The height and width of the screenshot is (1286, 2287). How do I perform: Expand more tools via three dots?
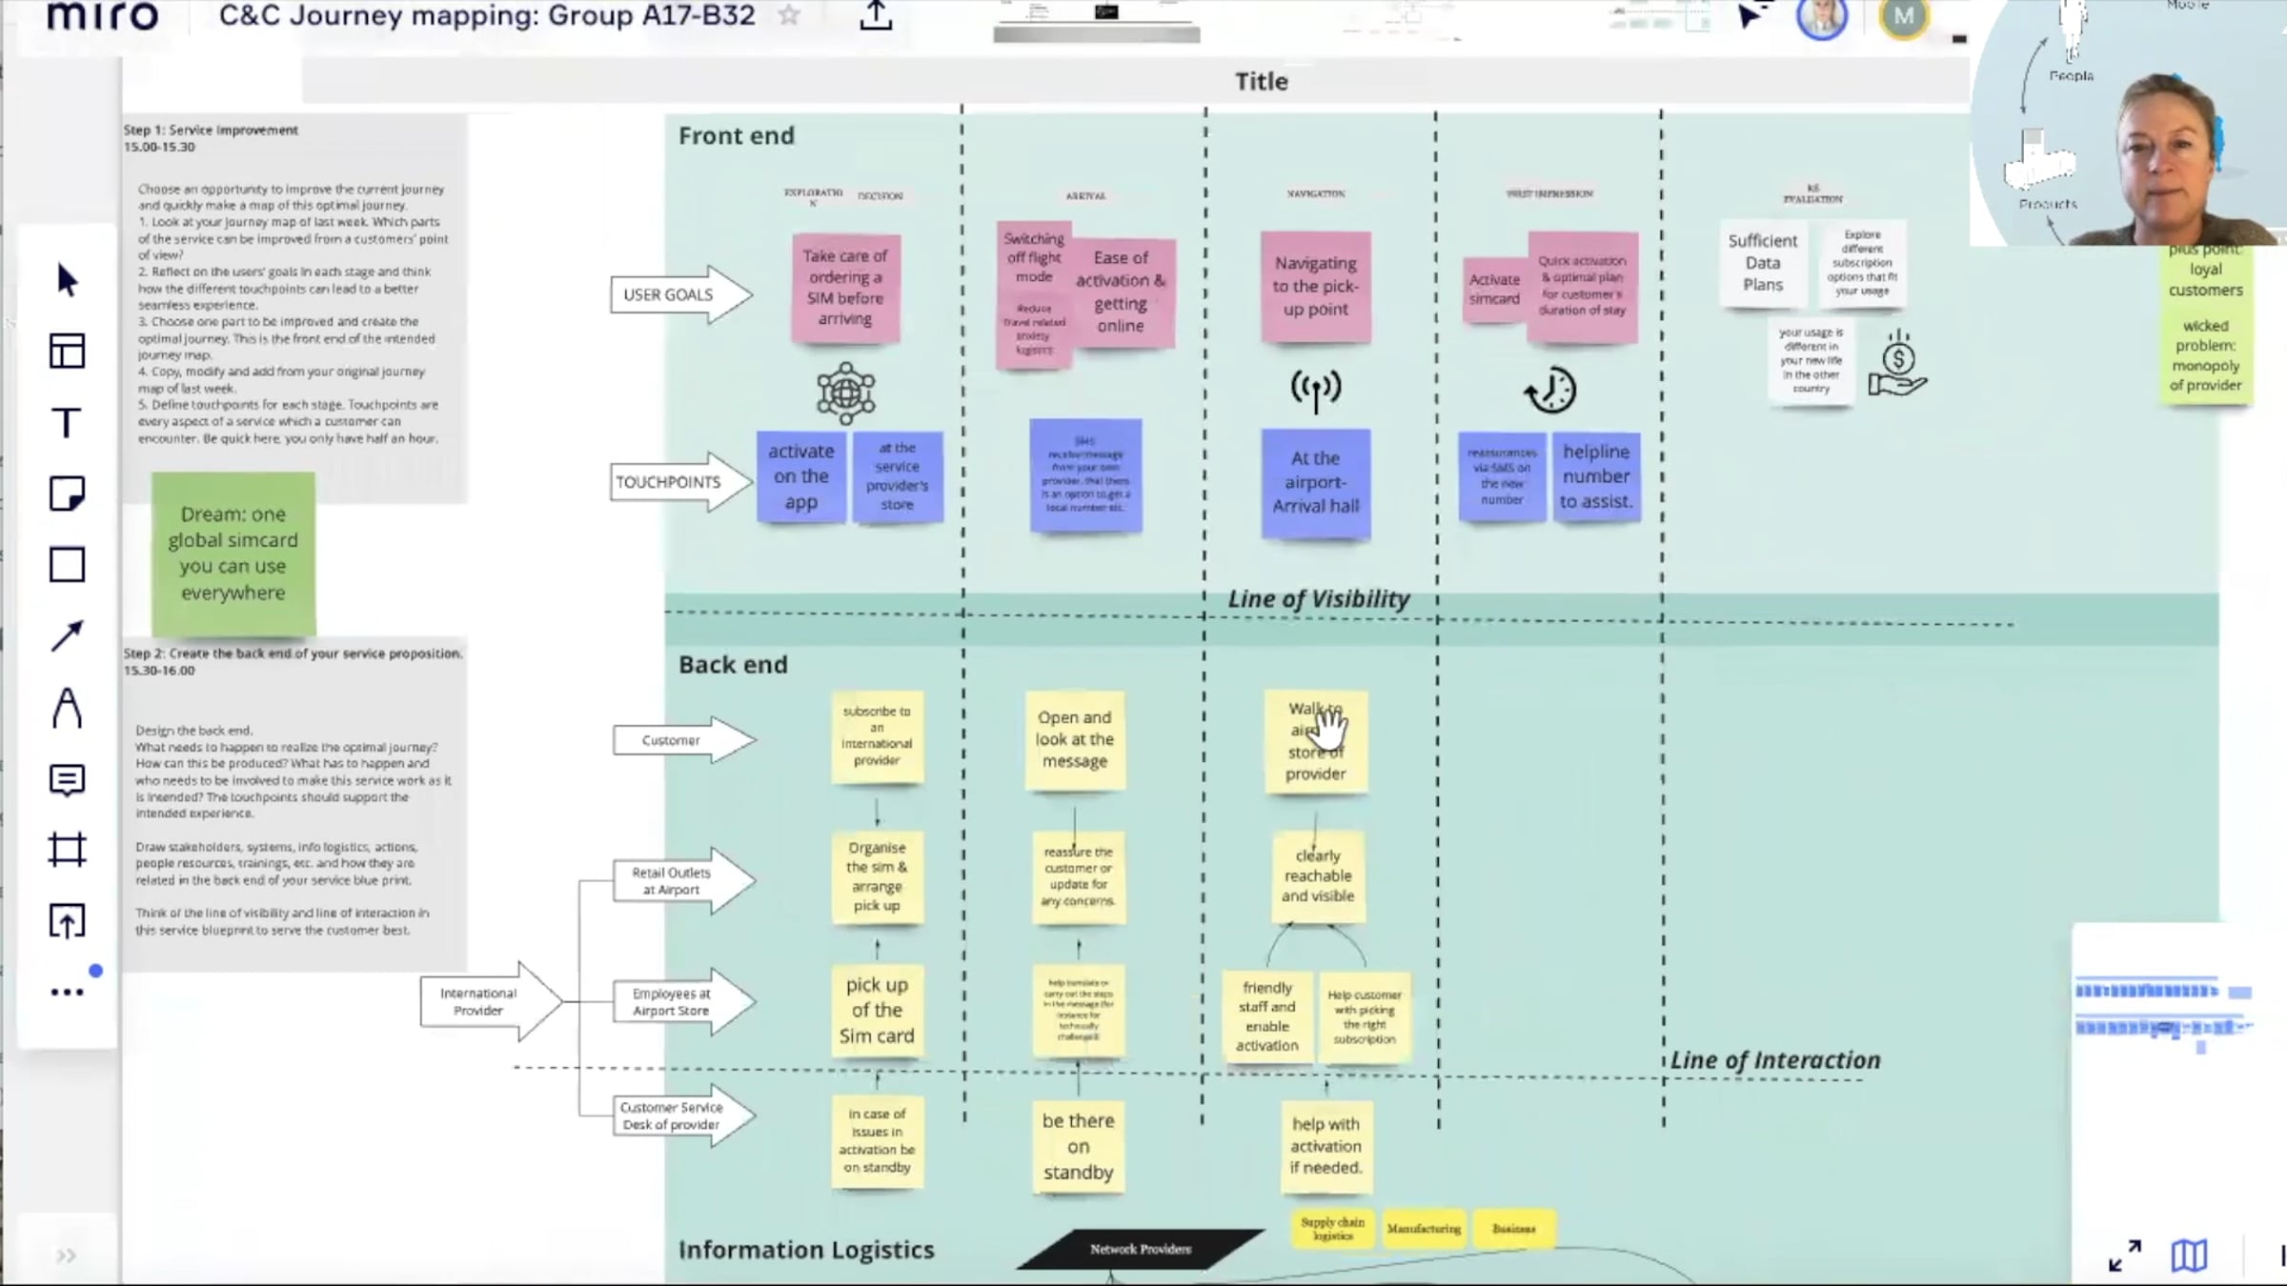67,992
